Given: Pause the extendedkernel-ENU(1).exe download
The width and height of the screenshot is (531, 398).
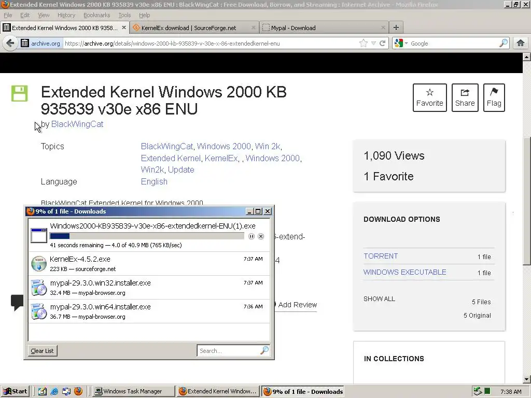Looking at the screenshot, I should pos(251,236).
